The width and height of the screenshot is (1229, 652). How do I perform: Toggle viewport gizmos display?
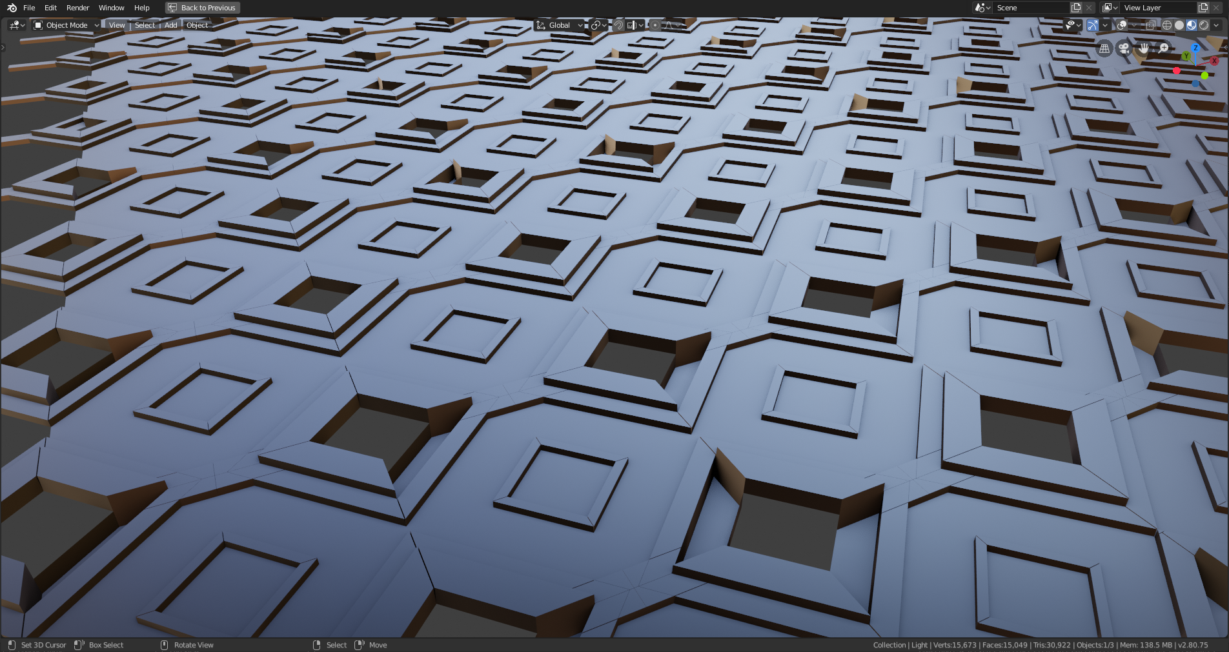pos(1092,25)
